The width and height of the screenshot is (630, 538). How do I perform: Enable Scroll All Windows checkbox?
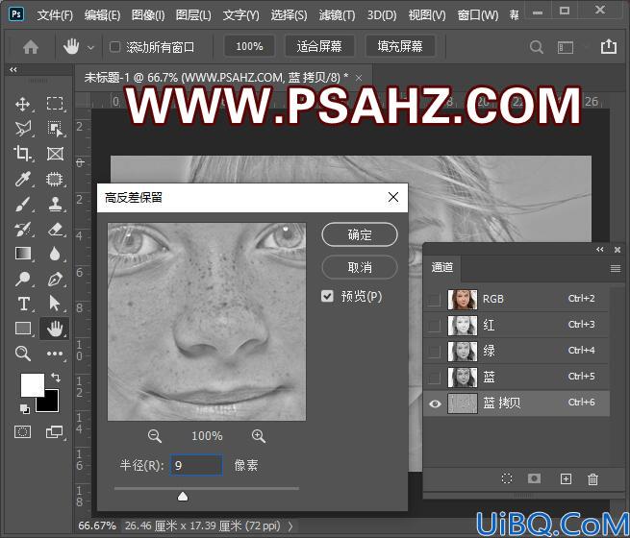(x=114, y=47)
